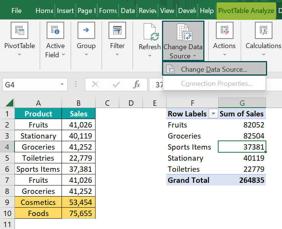Switch to the Help tab
Screen dimensions: 282x229
207,11
